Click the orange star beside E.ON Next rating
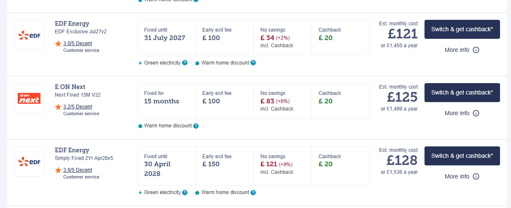 click(x=58, y=107)
